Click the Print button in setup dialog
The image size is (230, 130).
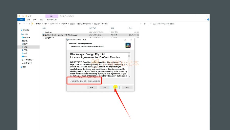(x=92, y=88)
